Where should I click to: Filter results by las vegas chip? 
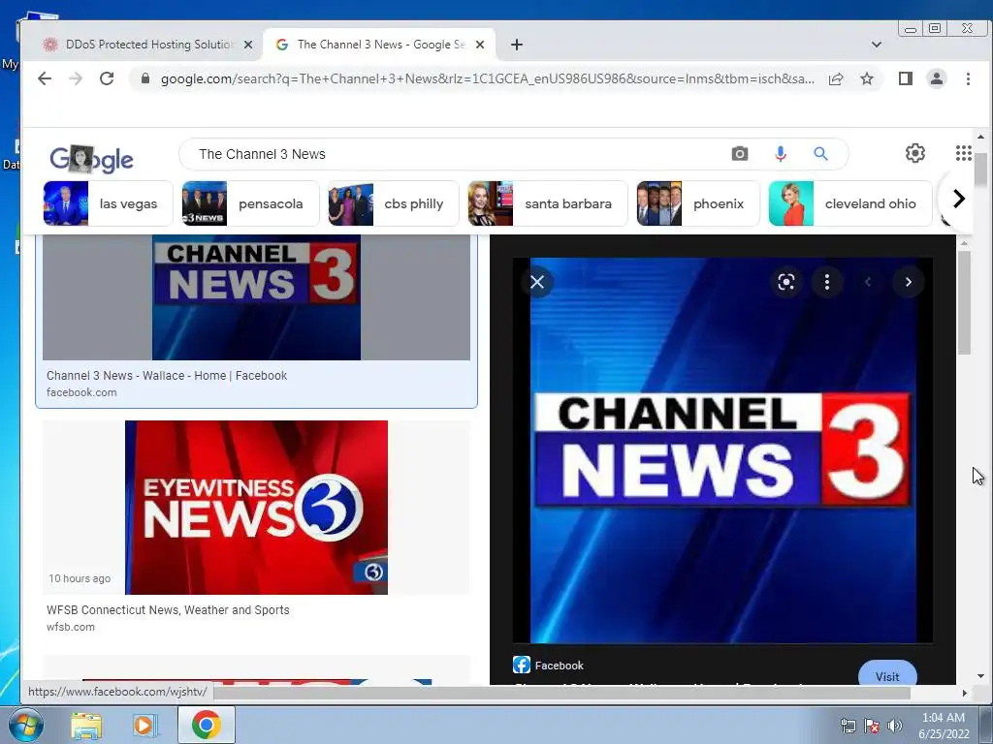(x=108, y=203)
